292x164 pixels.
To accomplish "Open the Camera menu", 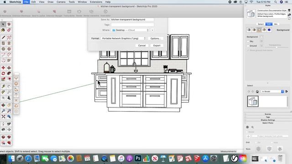I will (x=61, y=2).
